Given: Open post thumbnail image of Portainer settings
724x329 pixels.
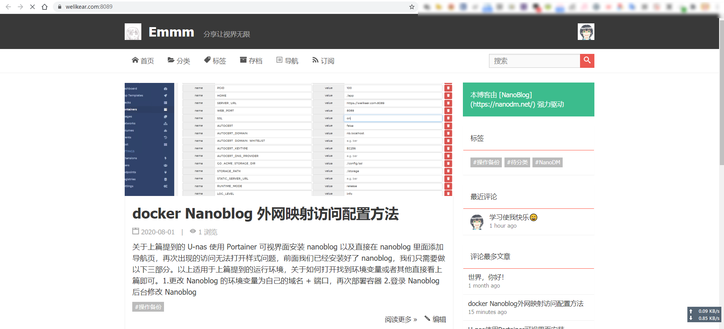Looking at the screenshot, I should [x=288, y=139].
